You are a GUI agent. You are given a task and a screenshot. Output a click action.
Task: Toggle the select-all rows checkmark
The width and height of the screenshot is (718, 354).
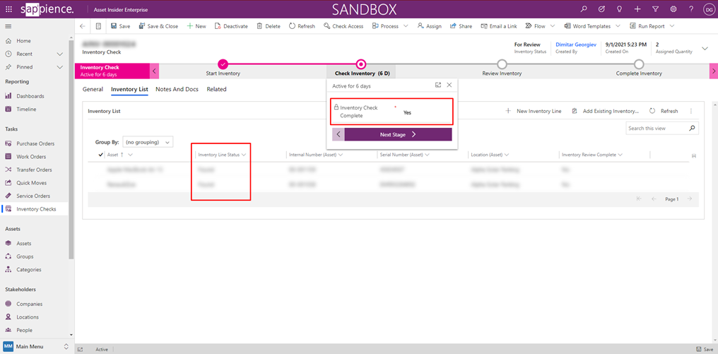101,155
